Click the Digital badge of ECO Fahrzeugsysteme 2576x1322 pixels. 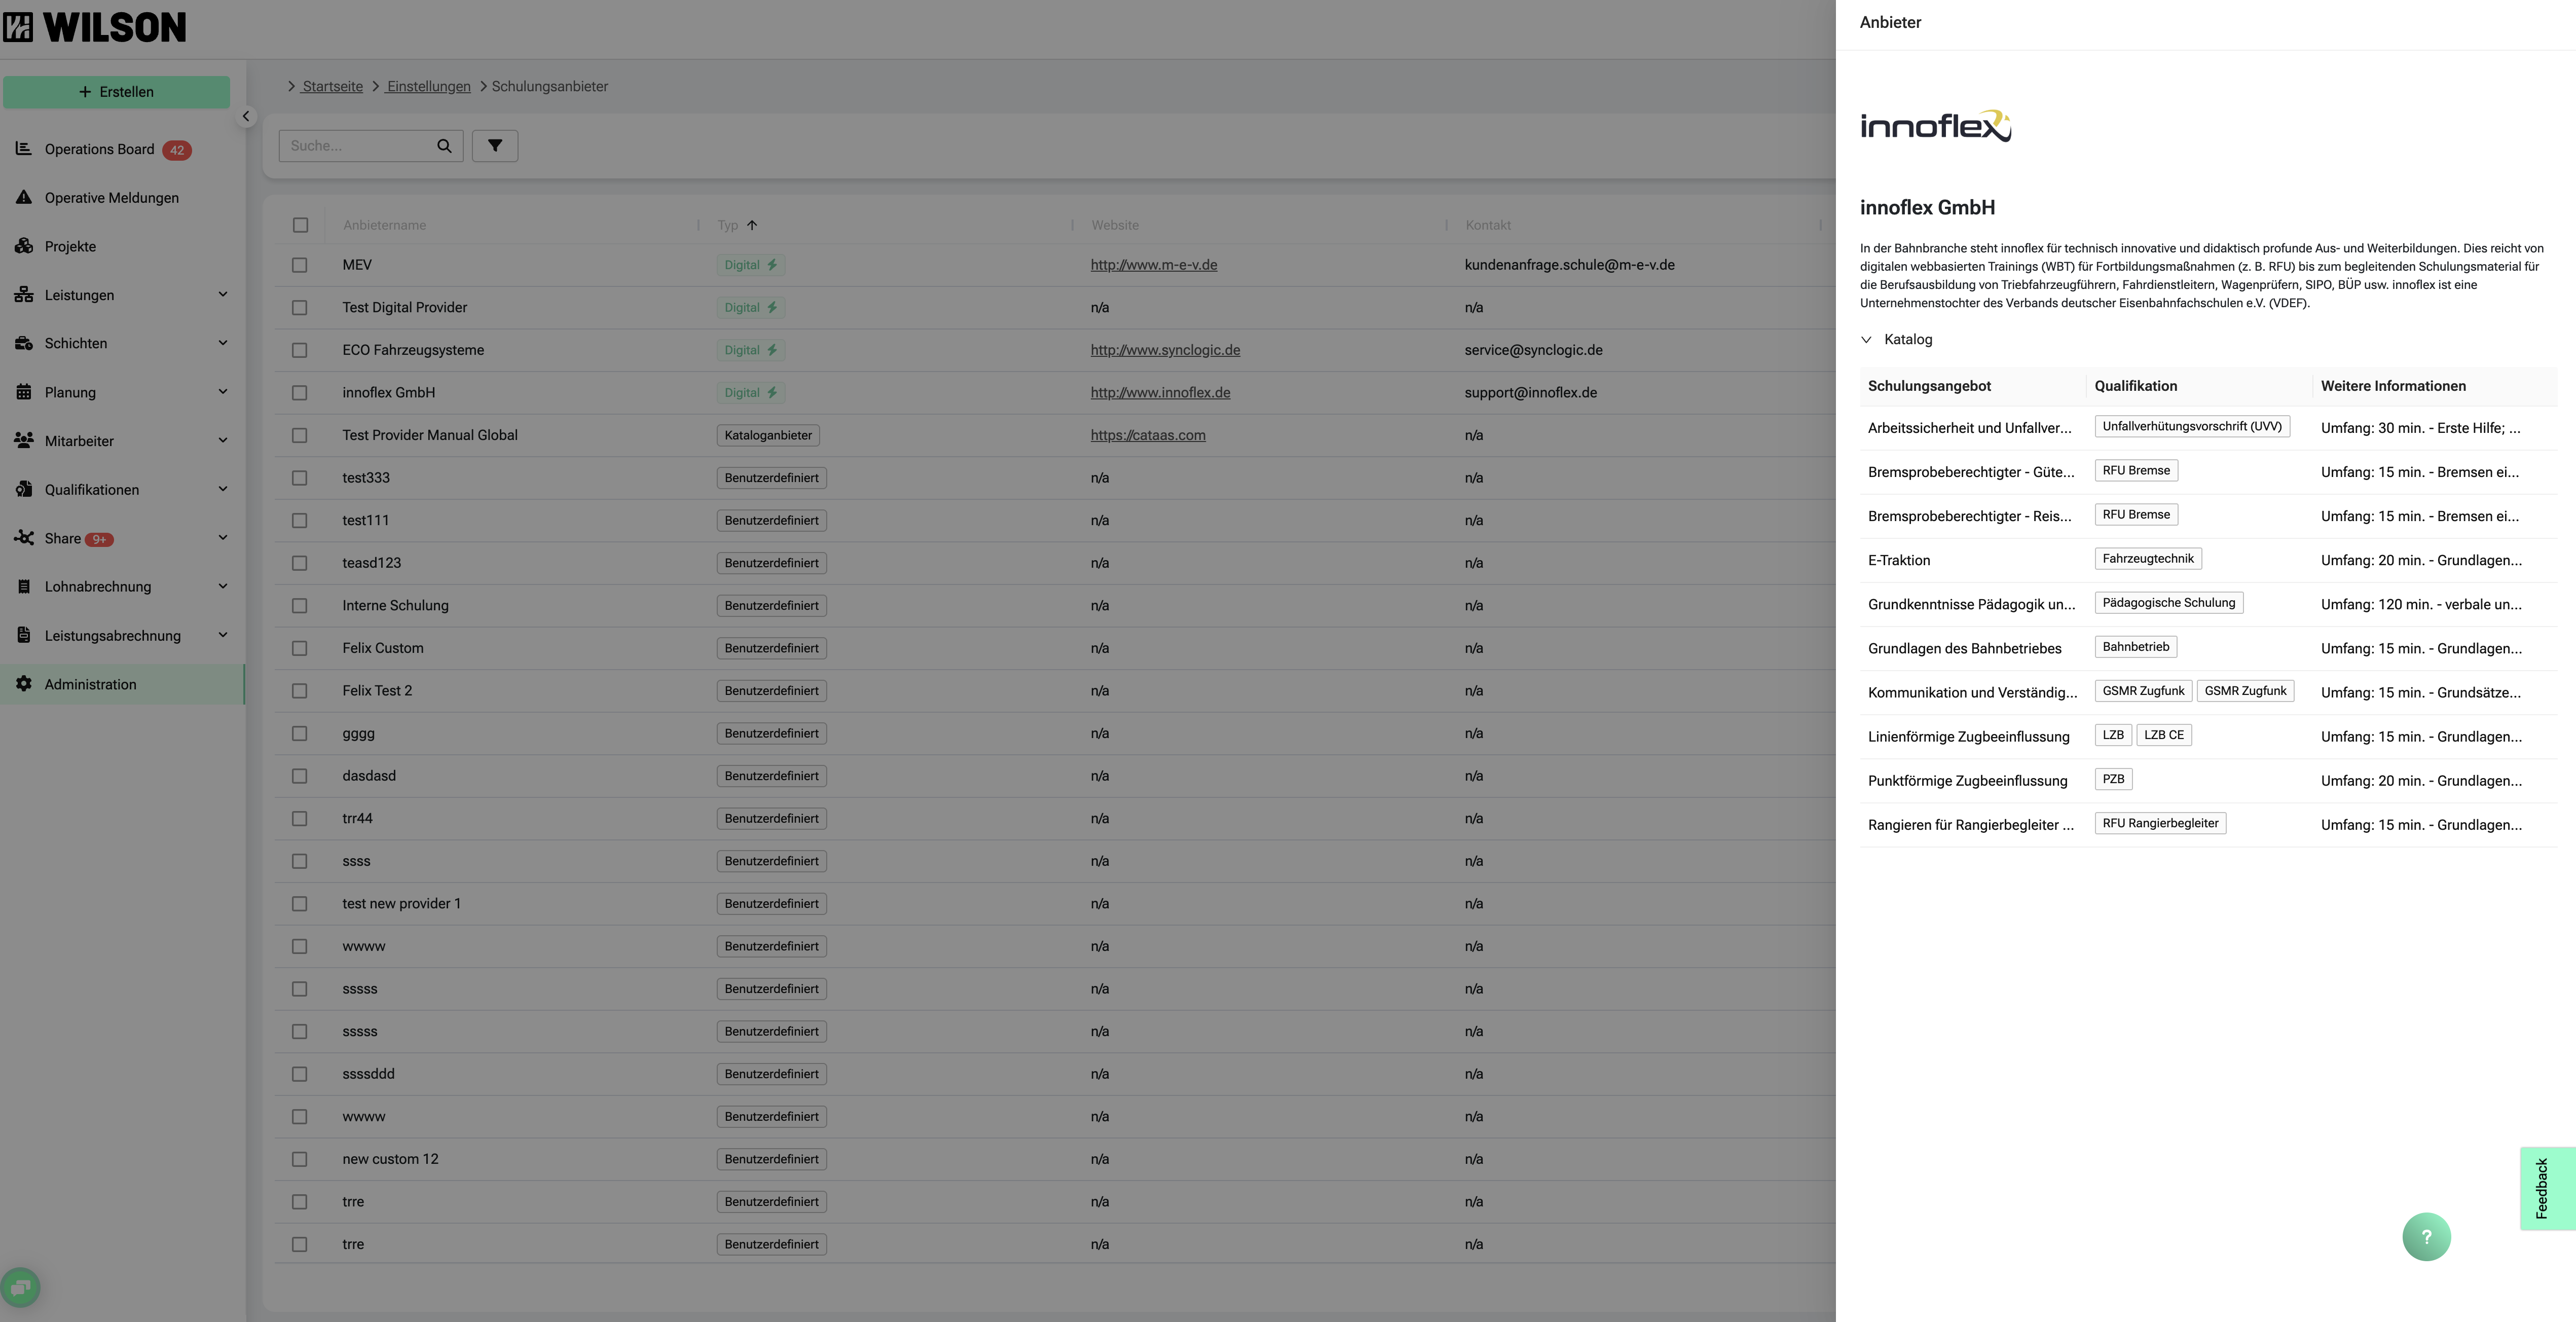750,350
